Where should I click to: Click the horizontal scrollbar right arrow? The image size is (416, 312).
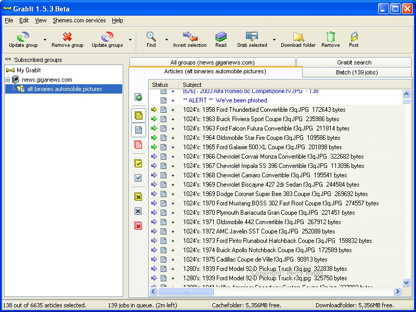397,291
